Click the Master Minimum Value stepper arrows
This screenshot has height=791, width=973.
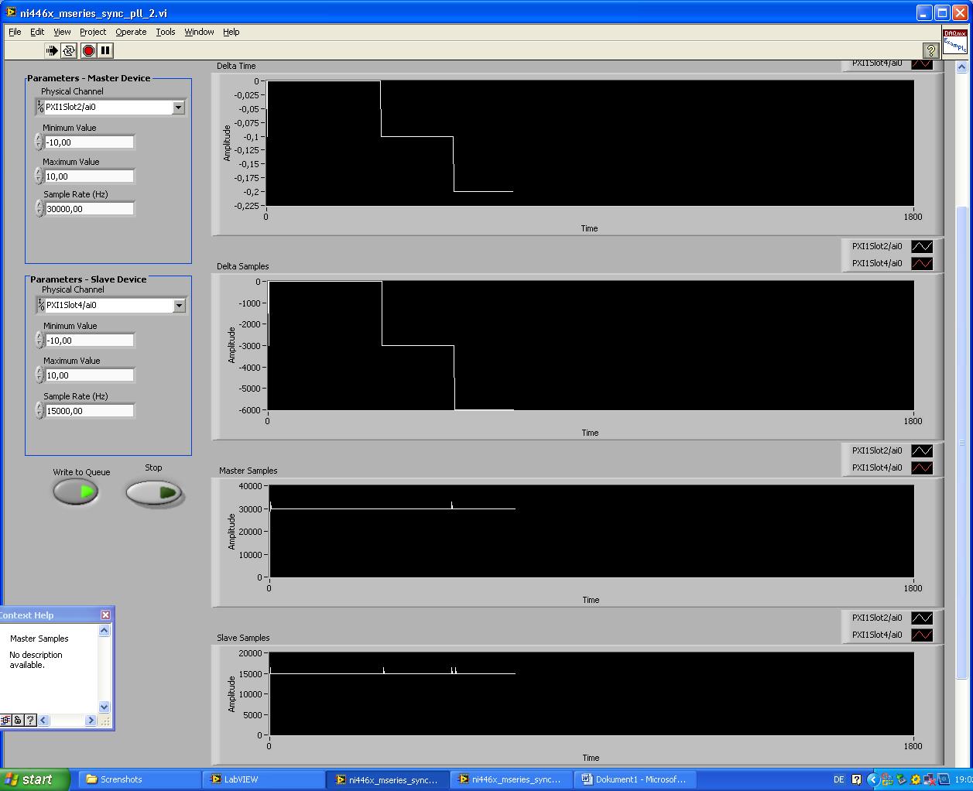click(39, 142)
